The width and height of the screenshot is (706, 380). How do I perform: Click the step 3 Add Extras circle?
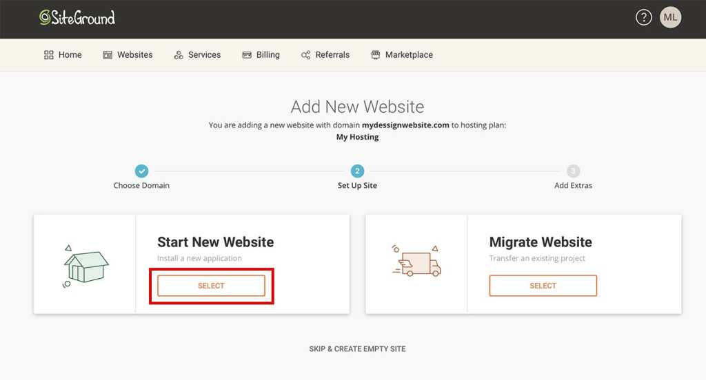(573, 171)
